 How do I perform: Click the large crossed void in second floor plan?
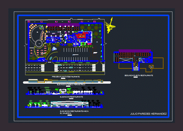coord(125,60)
